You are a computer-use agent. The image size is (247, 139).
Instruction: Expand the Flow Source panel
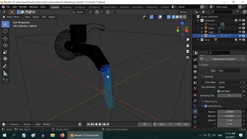tap(211, 102)
